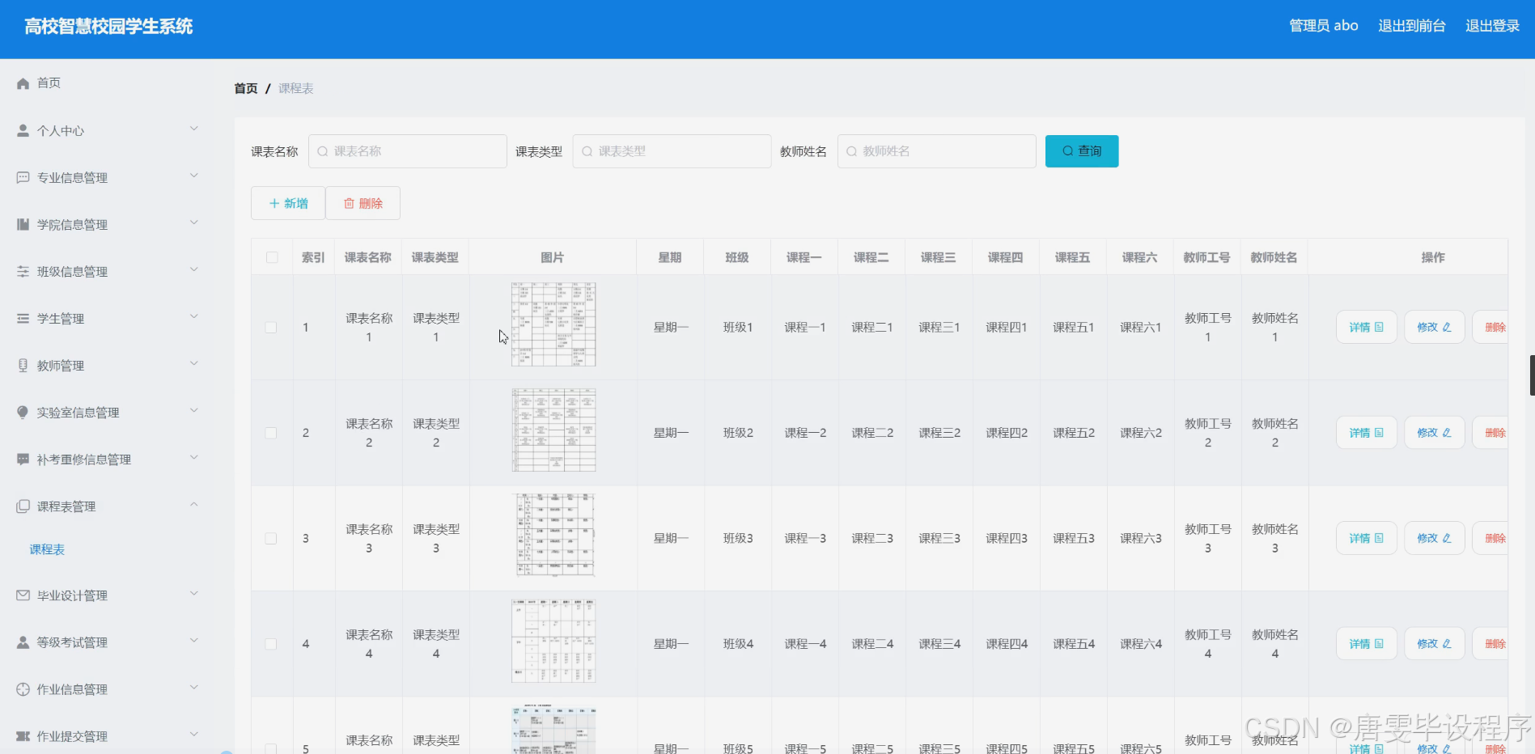This screenshot has height=754, width=1535.
Task: Expand the 实验室信息管理 chevron
Action: [x=194, y=410]
